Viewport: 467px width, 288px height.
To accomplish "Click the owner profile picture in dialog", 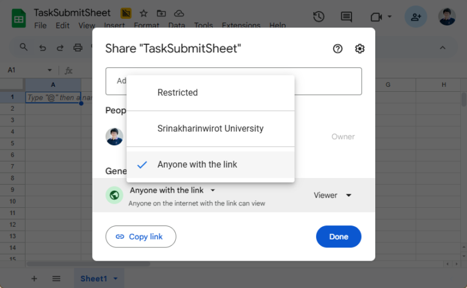I will (114, 137).
